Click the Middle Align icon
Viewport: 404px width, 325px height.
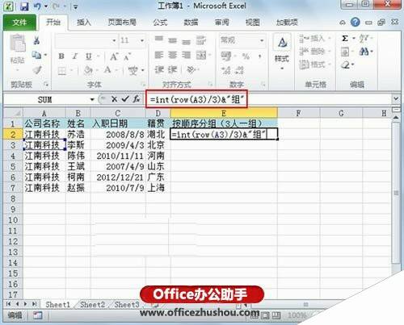pos(172,40)
